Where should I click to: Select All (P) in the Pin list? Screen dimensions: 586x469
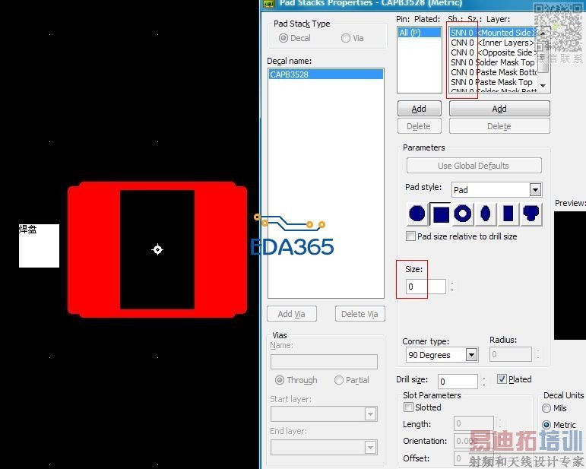[420, 33]
